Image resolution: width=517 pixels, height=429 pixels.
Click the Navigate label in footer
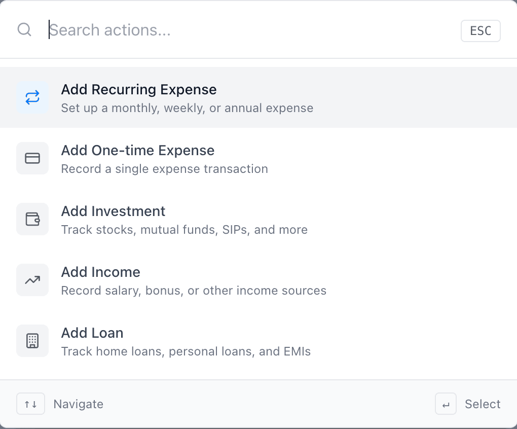[x=79, y=404]
